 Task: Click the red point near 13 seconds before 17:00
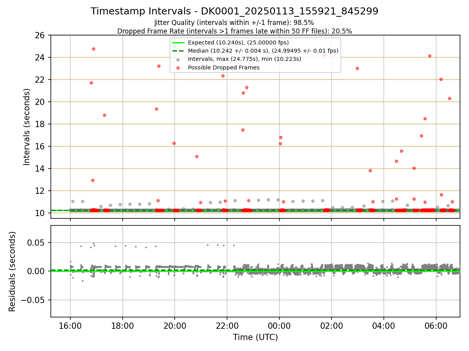[x=93, y=180]
